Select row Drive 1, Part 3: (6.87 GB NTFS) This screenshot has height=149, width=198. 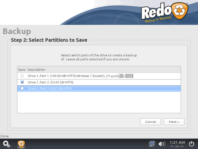[99, 88]
